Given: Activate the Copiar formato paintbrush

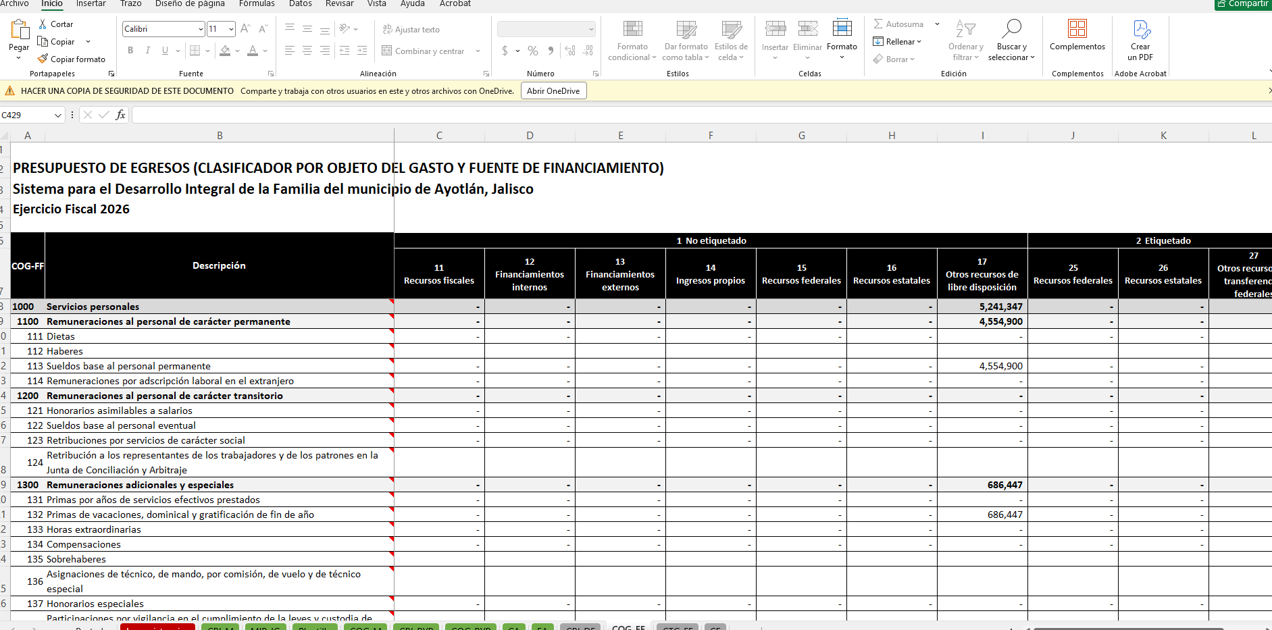Looking at the screenshot, I should tap(72, 59).
